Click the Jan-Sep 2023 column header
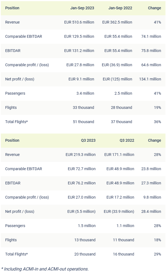Viewport: 166px width, 273px height. click(82, 8)
